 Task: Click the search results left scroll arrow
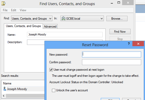point(4,96)
